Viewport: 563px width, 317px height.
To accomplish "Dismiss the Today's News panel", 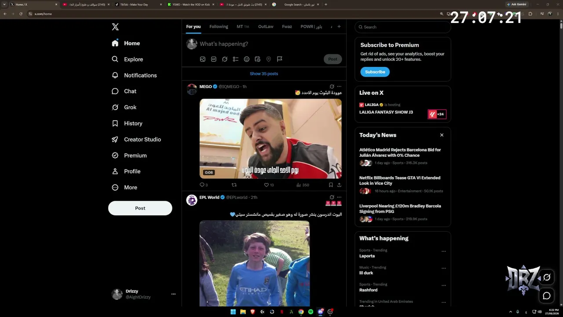I will [x=442, y=135].
